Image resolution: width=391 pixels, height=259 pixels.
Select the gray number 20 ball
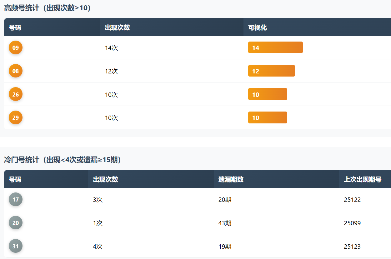(x=16, y=223)
